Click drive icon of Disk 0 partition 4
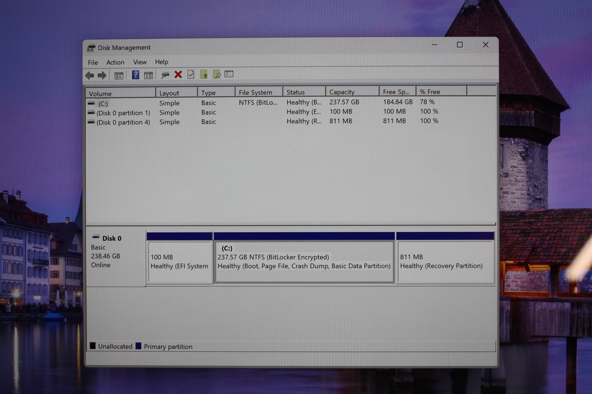 [x=91, y=122]
